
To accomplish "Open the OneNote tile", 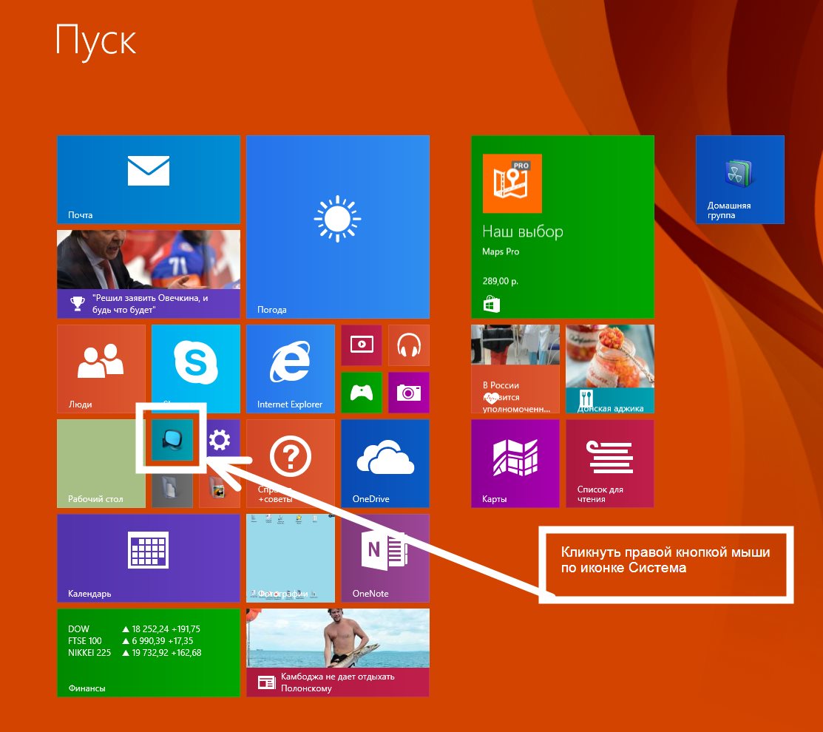I will (385, 558).
